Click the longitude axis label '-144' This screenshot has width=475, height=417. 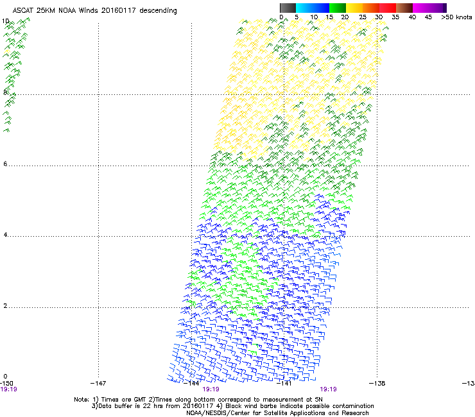click(191, 384)
